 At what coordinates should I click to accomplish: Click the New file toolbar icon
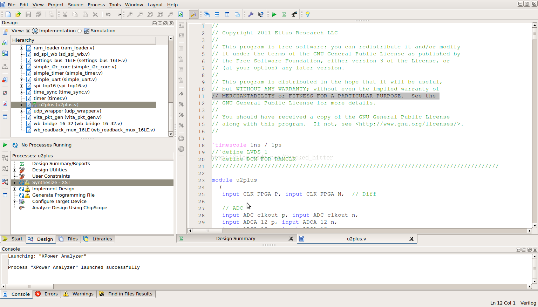coord(8,14)
